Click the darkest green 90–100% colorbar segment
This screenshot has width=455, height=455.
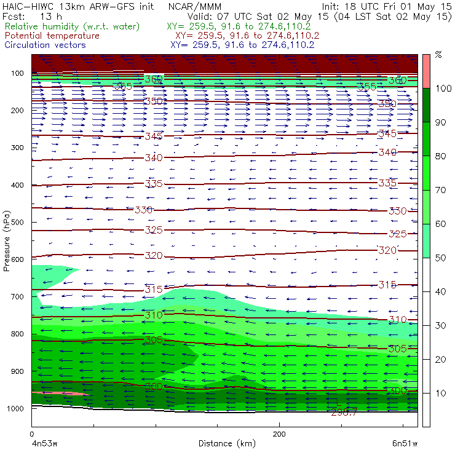pyautogui.click(x=426, y=105)
